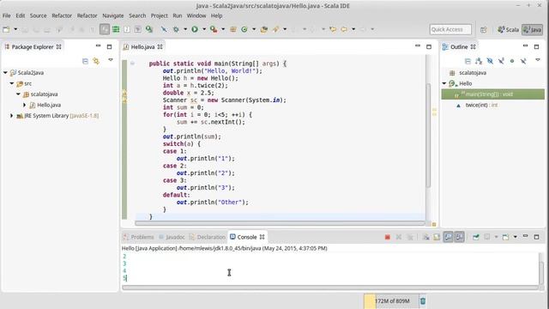Open the Project menu

coord(160,15)
